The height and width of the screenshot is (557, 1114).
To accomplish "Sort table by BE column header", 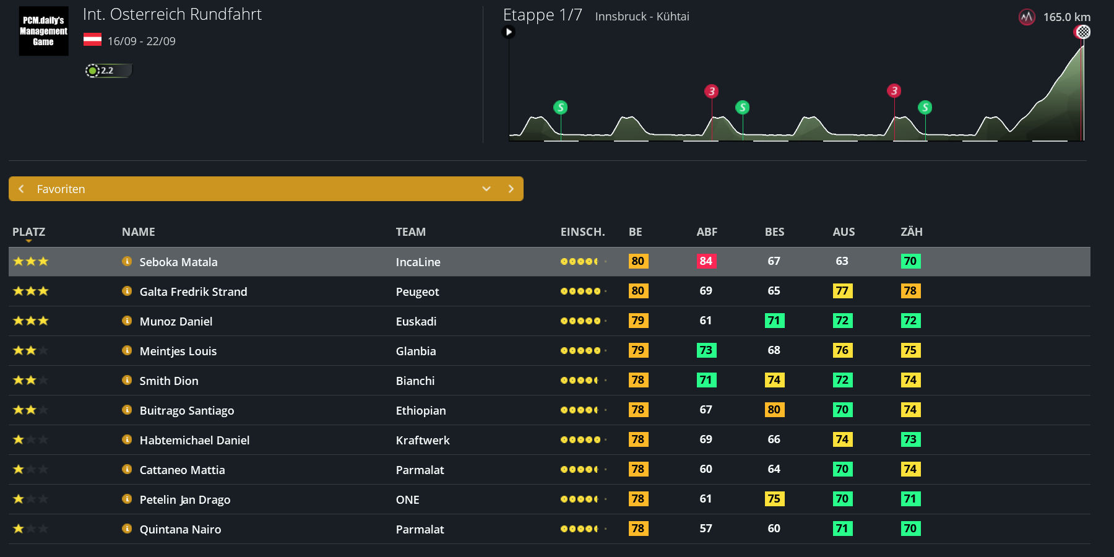I will click(x=635, y=232).
